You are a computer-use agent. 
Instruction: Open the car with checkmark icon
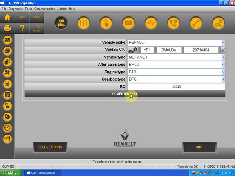tap(219, 23)
